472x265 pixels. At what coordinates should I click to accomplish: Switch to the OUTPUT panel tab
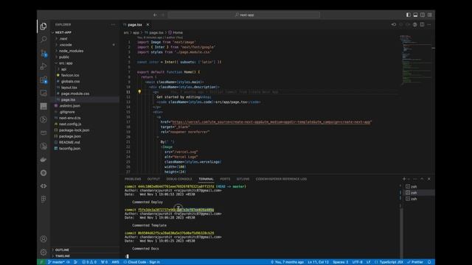pyautogui.click(x=153, y=179)
